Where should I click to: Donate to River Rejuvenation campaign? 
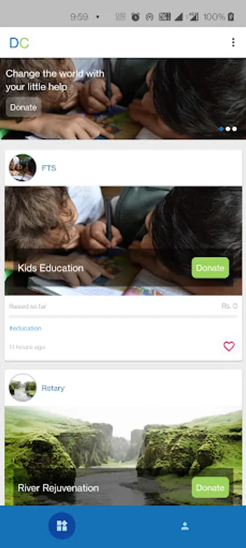coord(210,488)
